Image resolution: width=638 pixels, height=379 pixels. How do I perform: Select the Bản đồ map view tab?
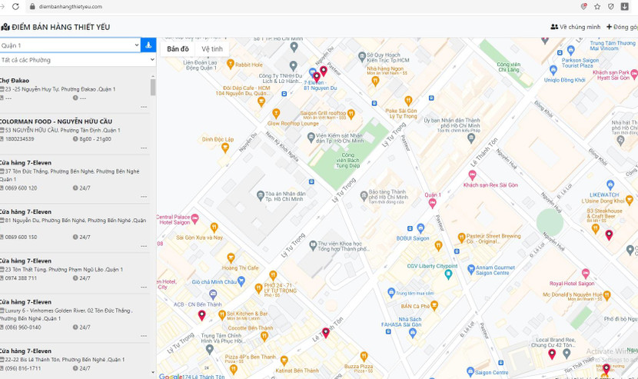[x=178, y=49]
